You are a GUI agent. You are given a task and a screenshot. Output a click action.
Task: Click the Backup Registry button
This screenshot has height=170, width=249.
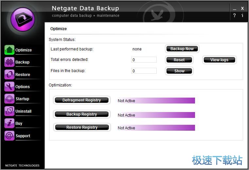(x=81, y=114)
